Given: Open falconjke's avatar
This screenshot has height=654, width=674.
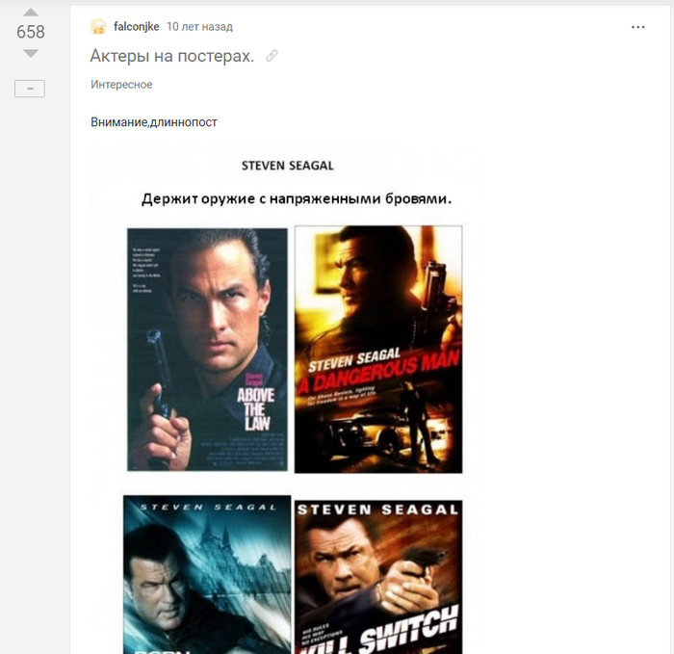Looking at the screenshot, I should tap(98, 27).
